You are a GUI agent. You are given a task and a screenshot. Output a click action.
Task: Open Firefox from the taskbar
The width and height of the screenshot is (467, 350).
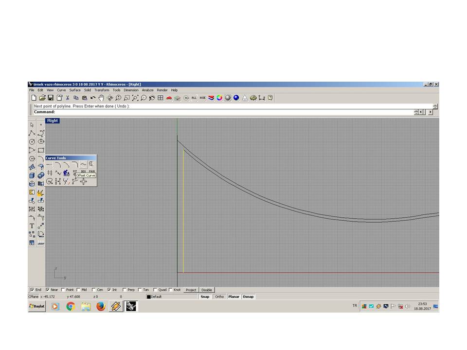(x=101, y=306)
